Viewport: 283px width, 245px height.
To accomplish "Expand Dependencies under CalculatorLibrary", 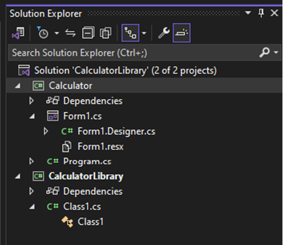I will pyautogui.click(x=32, y=191).
